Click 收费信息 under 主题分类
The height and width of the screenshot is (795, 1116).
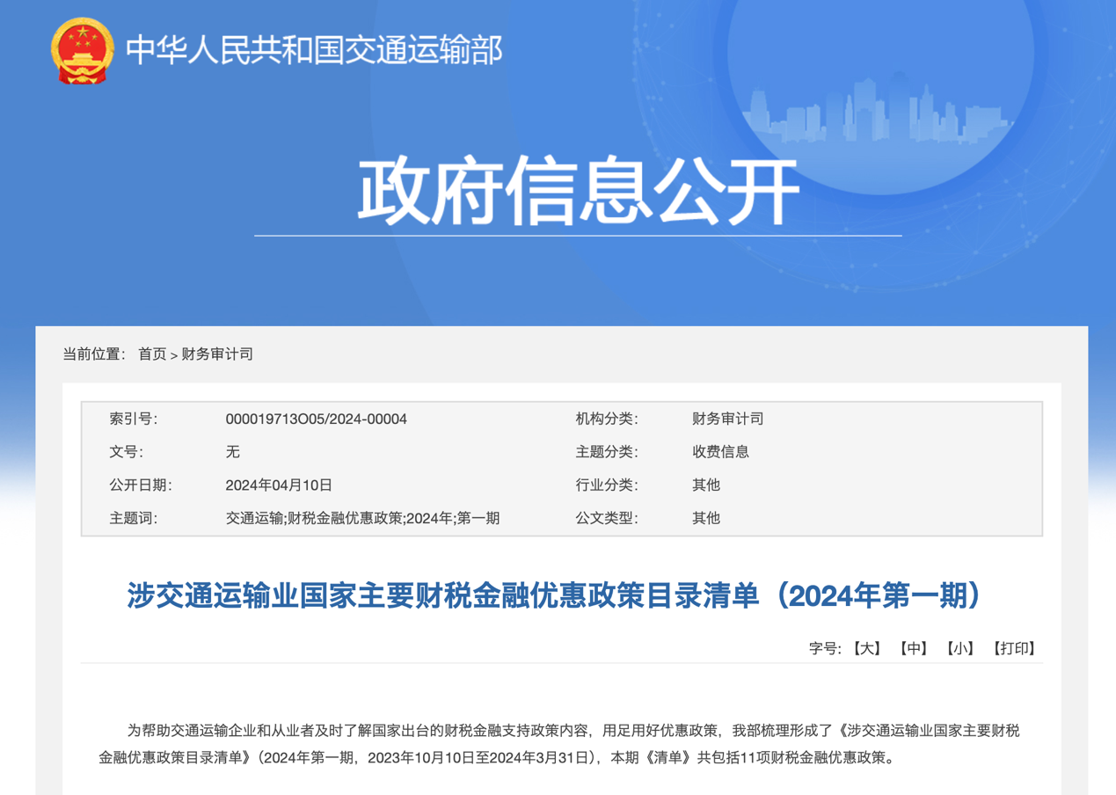(x=721, y=452)
